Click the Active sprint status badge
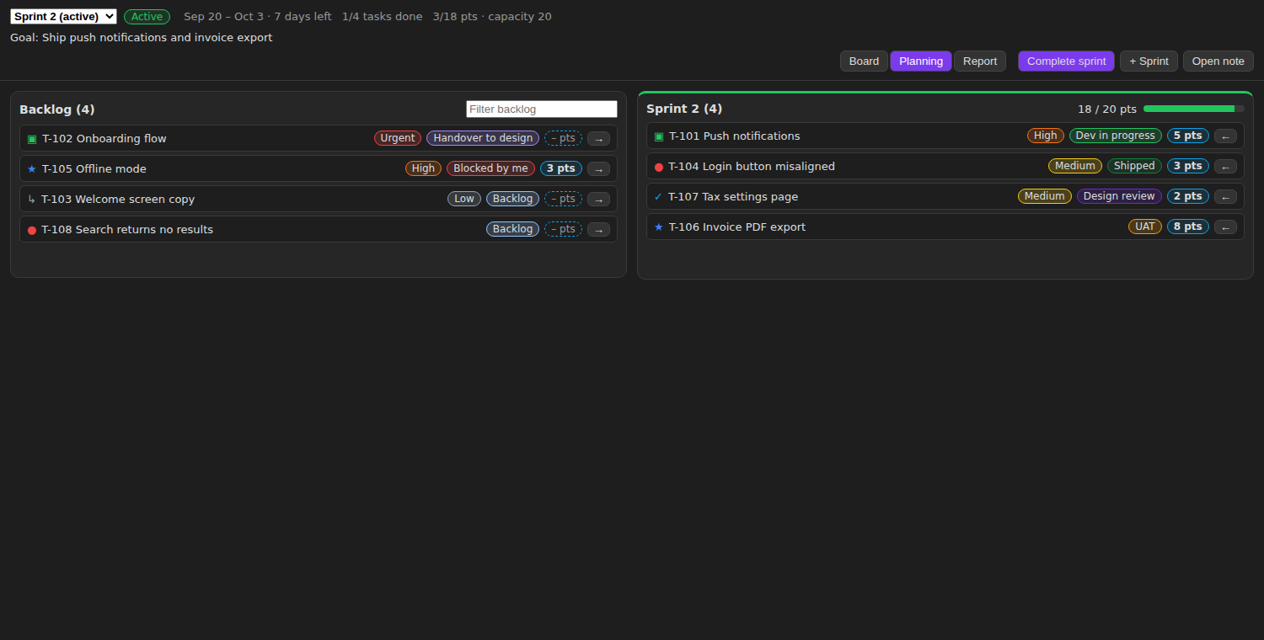This screenshot has width=1264, height=640. 147,17
